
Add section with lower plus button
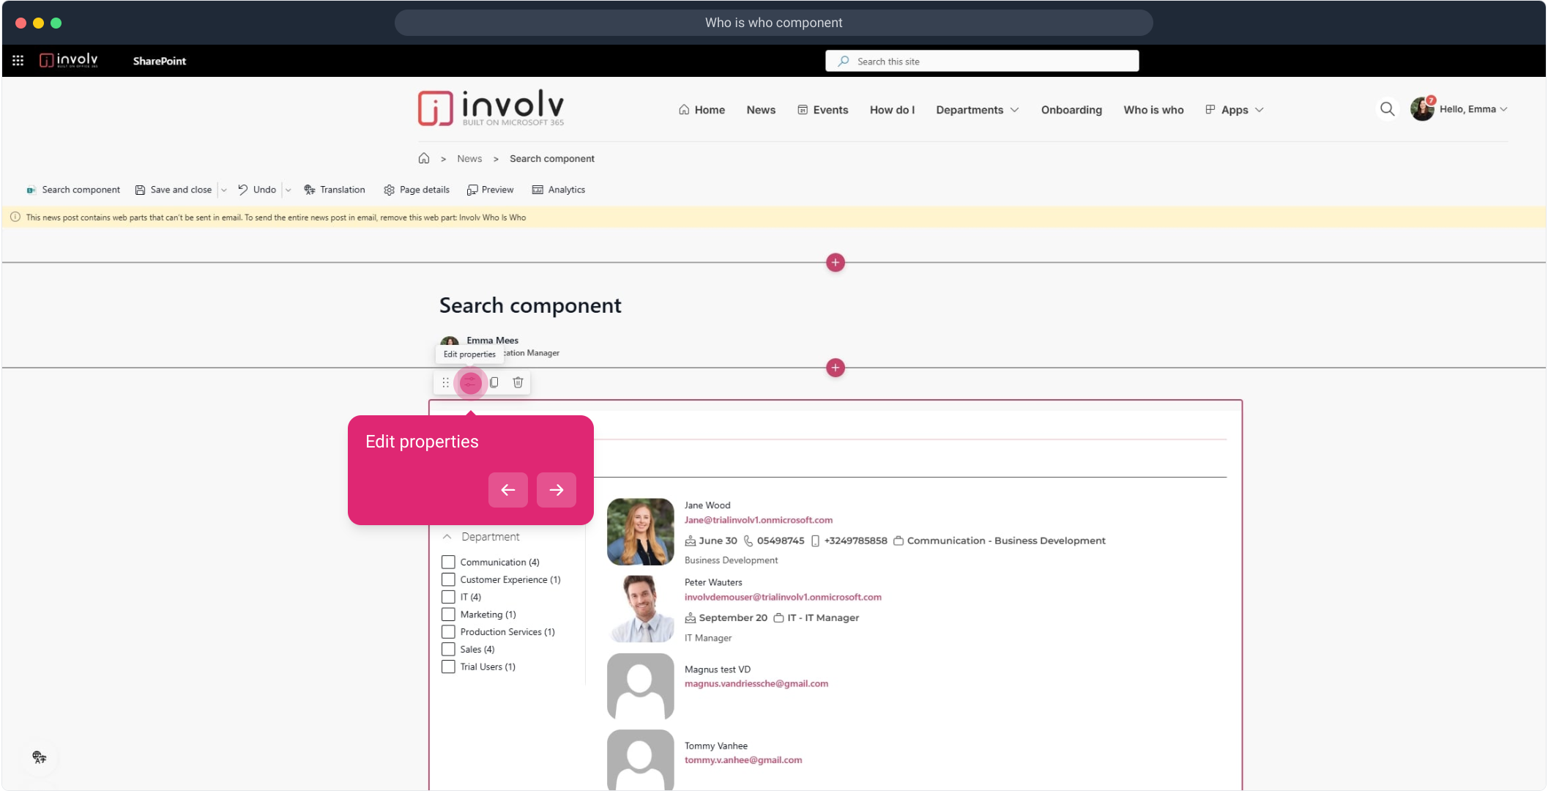pyautogui.click(x=836, y=368)
